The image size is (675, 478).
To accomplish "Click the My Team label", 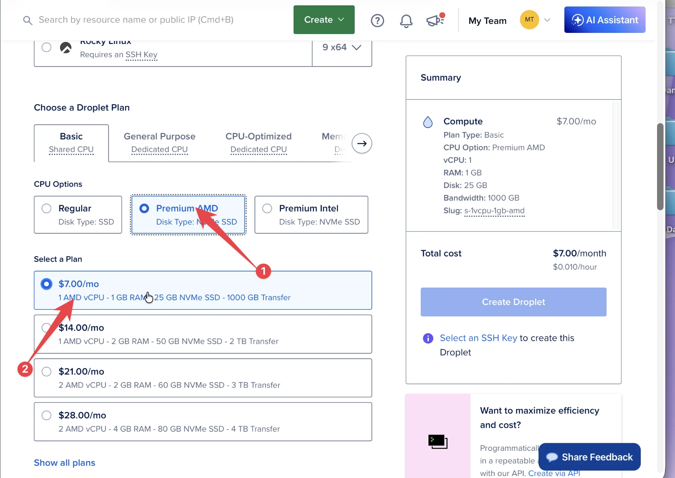I will pos(487,21).
